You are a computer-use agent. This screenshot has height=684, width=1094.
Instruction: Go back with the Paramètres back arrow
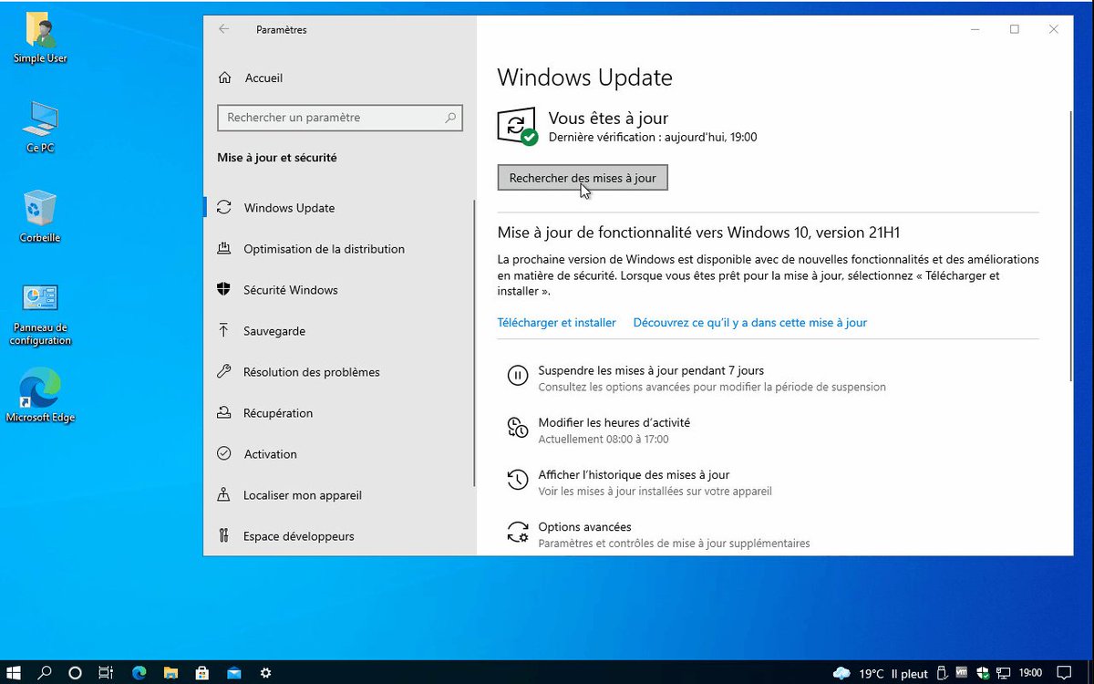(224, 29)
